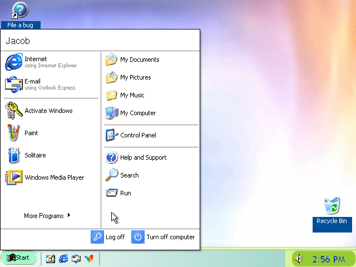Open the My Pictures folder

[x=151, y=77]
